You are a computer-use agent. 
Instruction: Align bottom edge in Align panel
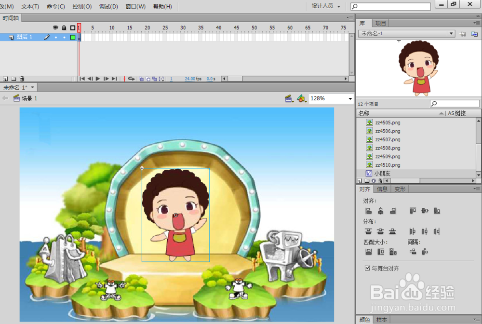pos(437,211)
